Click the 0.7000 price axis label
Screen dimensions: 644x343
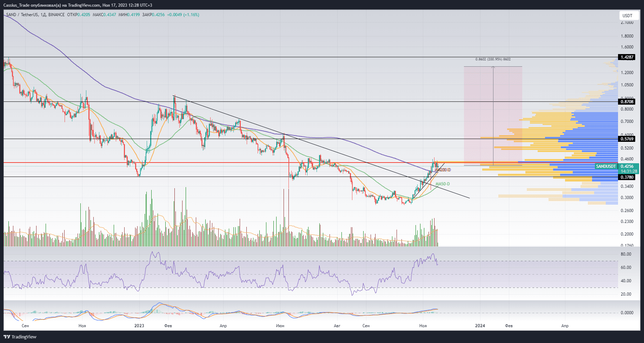[627, 121]
